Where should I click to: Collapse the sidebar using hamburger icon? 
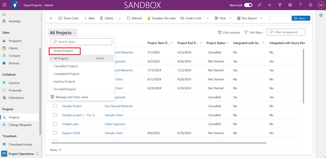tap(4, 15)
